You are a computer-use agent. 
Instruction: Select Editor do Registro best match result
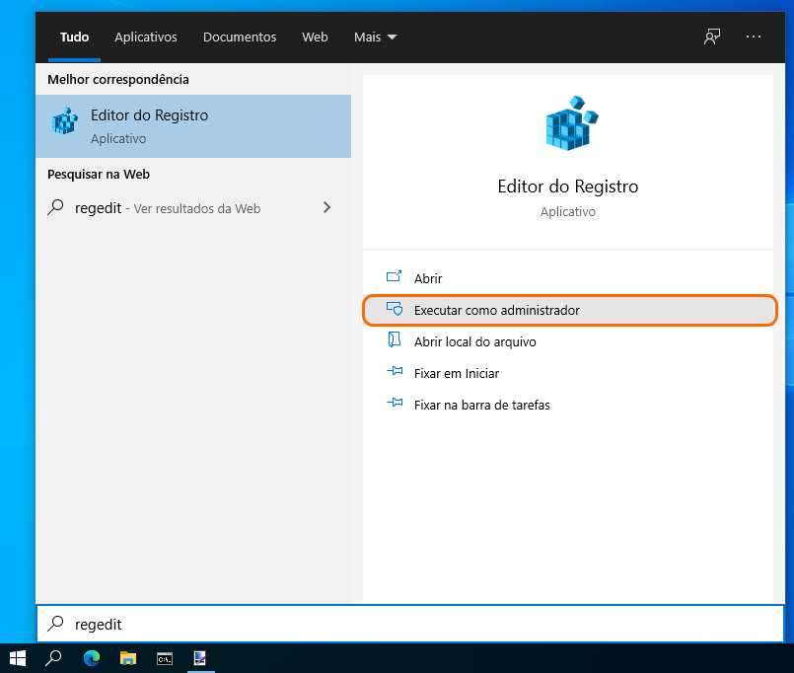[x=193, y=126]
